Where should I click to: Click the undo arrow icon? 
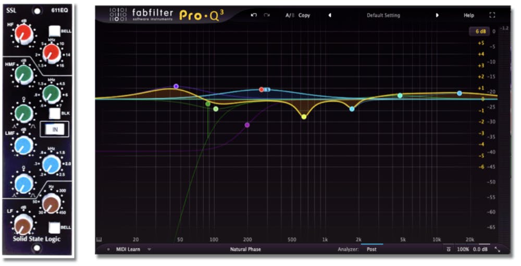(254, 15)
